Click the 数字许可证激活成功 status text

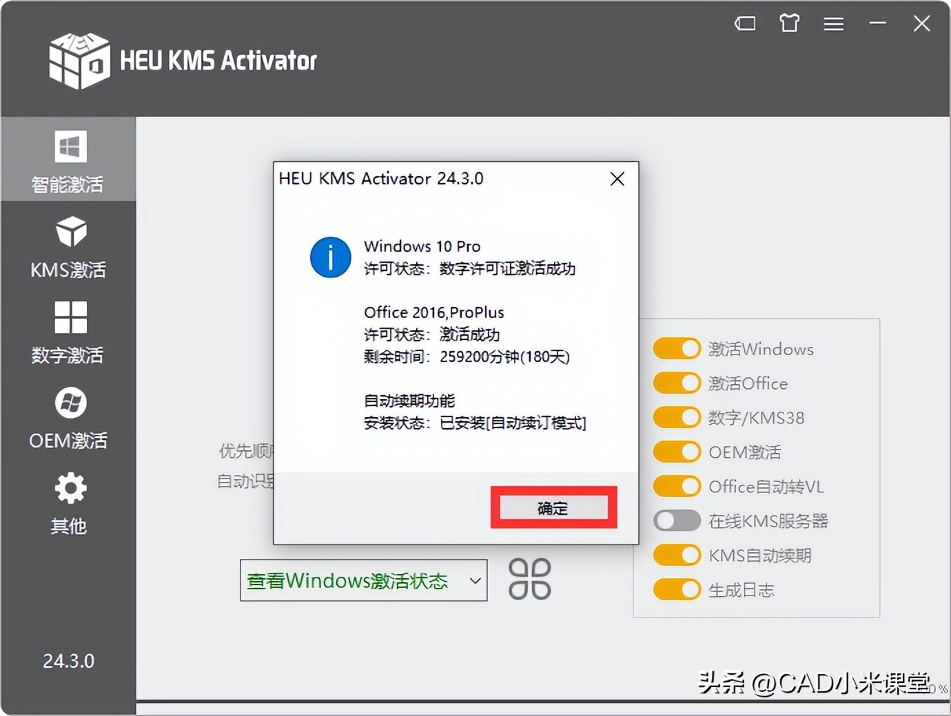[x=507, y=268]
